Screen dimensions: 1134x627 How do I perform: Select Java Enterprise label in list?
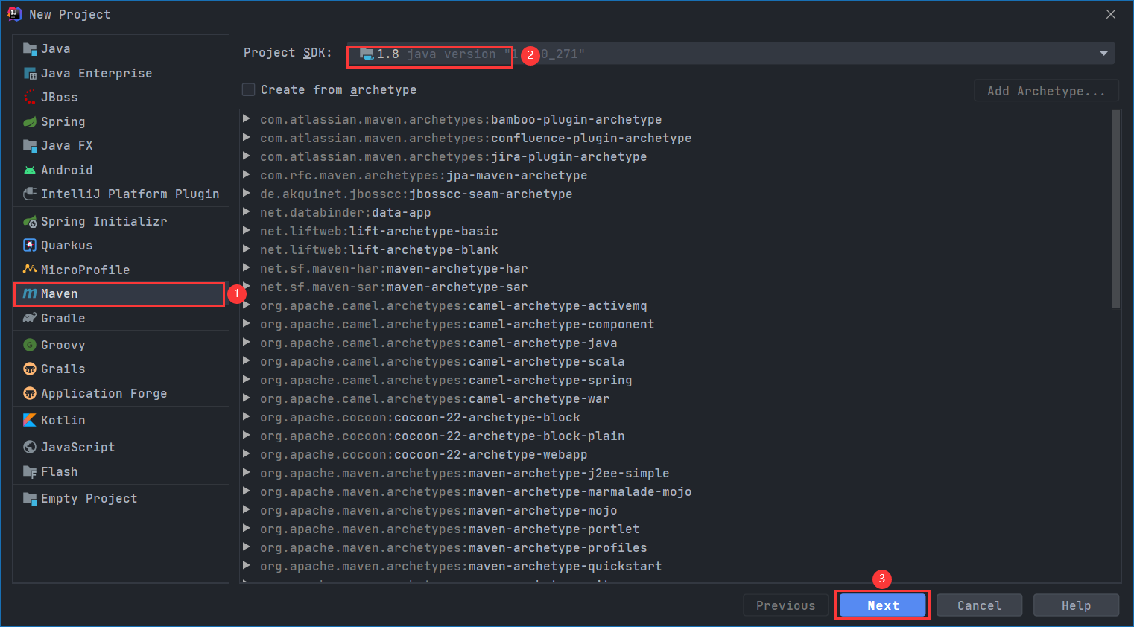pos(97,74)
